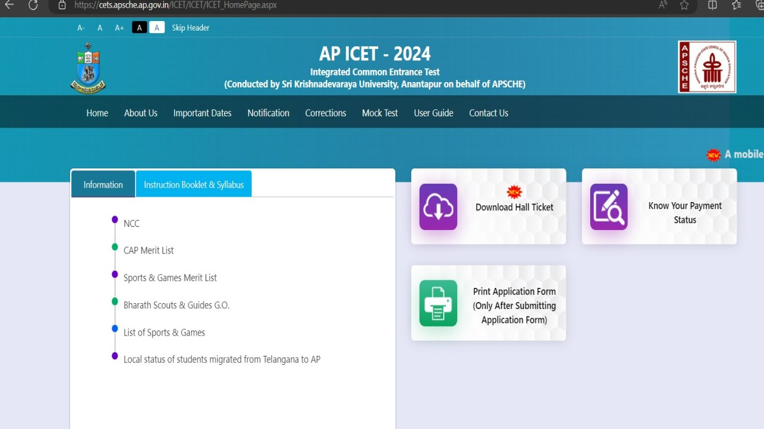Click the printer icon on Print Application Form
The height and width of the screenshot is (429, 764).
pyautogui.click(x=437, y=303)
